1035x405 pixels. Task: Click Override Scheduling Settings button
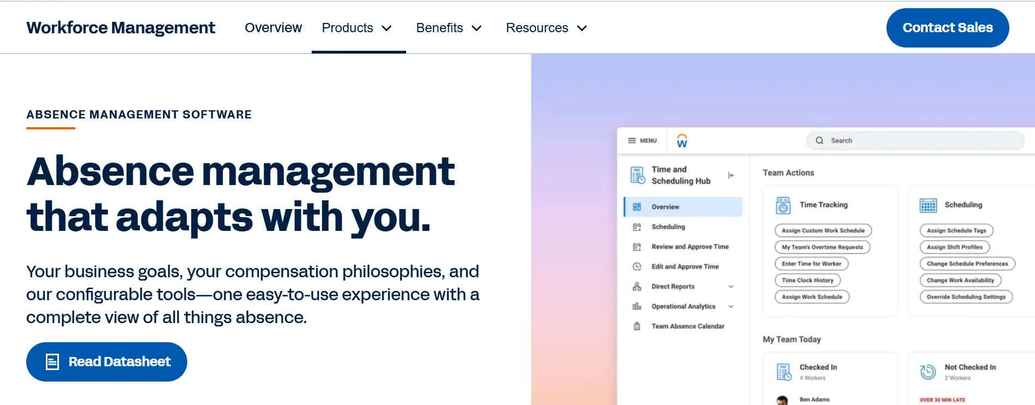pyautogui.click(x=966, y=297)
